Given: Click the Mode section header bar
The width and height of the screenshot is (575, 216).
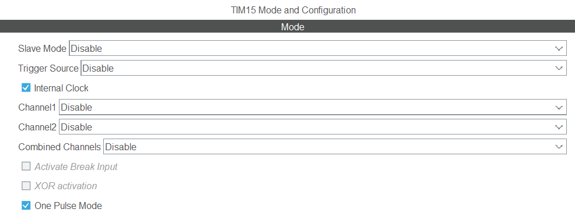Looking at the screenshot, I should tap(287, 26).
